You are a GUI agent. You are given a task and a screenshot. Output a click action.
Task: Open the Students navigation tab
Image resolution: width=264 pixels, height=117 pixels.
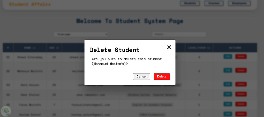point(190,3)
